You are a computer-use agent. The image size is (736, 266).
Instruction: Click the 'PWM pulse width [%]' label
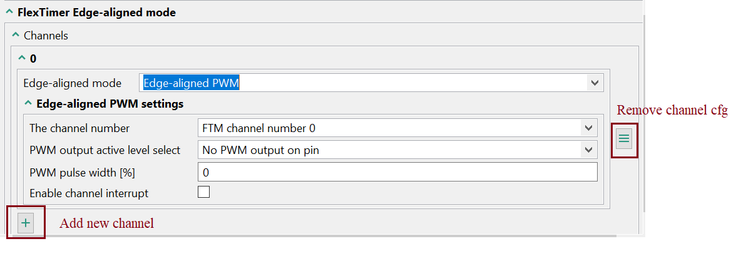pos(82,172)
